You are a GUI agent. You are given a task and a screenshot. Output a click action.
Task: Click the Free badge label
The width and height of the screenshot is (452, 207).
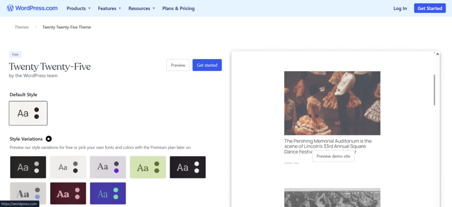15,54
